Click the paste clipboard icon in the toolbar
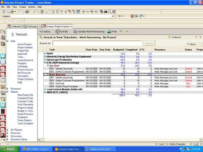203x152 pixels. pos(42,12)
